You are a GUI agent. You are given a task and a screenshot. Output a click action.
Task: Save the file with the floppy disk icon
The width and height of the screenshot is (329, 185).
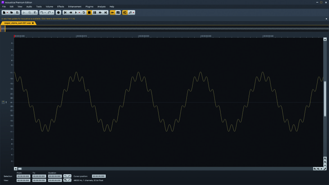pos(17,13)
